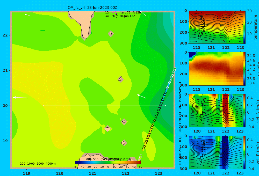Image resolution: width=259 pixels, height=176 pixels.
Task: Click the black arrow legend symbol beside 'to 28 Jun 12Z'
Action: click(x=114, y=16)
